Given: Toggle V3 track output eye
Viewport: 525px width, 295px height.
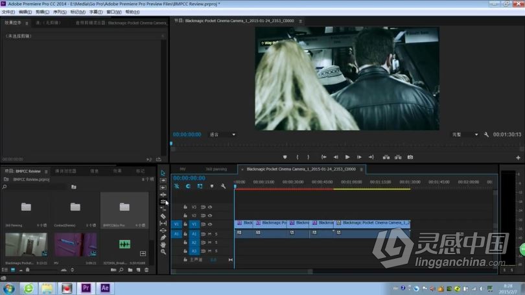Looking at the screenshot, I should tap(210, 207).
